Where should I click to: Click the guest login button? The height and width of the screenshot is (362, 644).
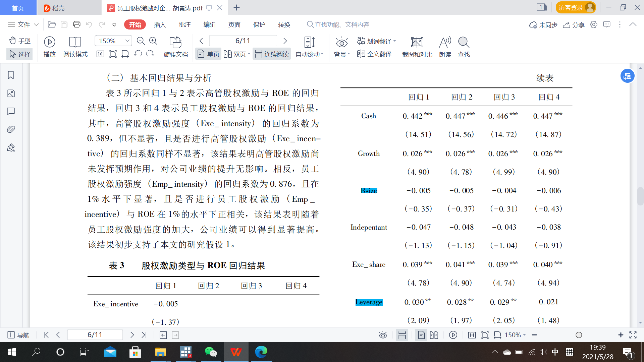click(x=575, y=7)
